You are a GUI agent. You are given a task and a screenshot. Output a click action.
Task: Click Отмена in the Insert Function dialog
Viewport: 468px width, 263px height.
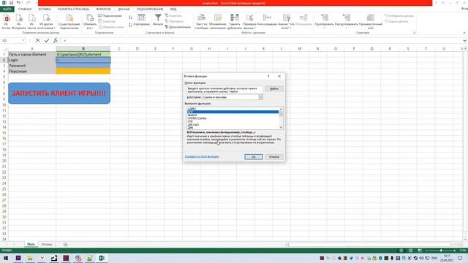tap(273, 157)
